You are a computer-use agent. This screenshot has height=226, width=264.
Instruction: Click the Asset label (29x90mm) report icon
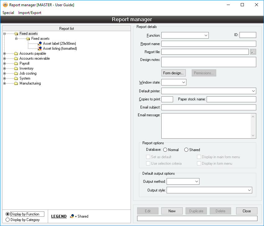(40, 44)
